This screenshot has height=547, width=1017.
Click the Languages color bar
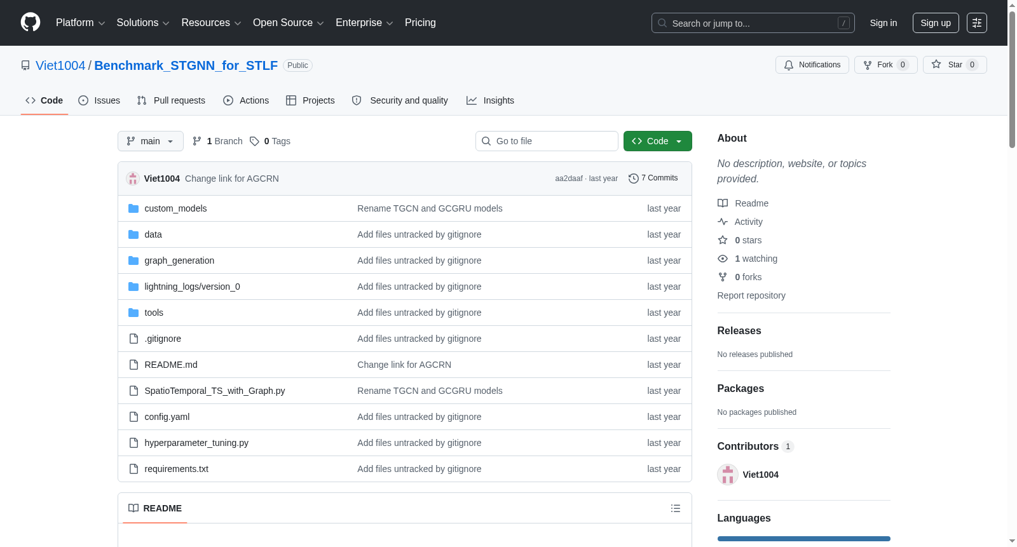point(804,539)
